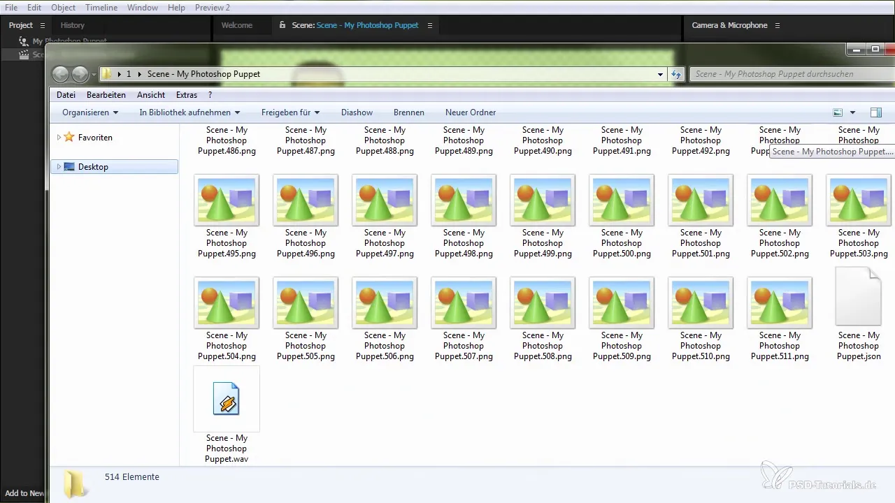Click the folder icon in address bar
This screenshot has height=503, width=895.
point(107,73)
